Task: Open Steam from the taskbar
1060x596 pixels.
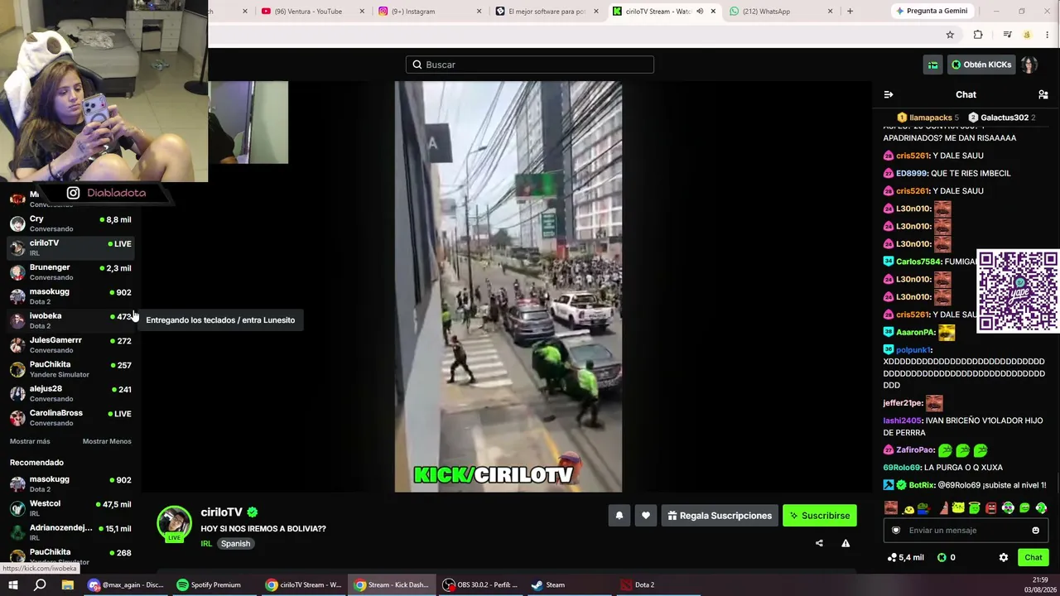Action: click(x=548, y=585)
